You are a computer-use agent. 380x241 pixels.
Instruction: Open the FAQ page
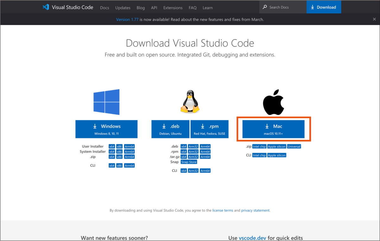pos(193,8)
